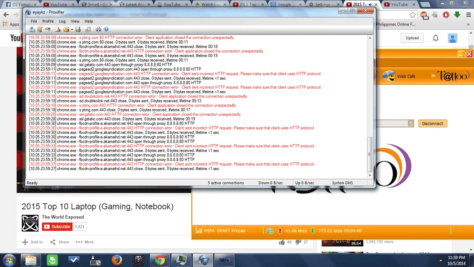The width and height of the screenshot is (474, 267).
Task: Switch to the last 'YouTube' tab
Action: [399, 4]
